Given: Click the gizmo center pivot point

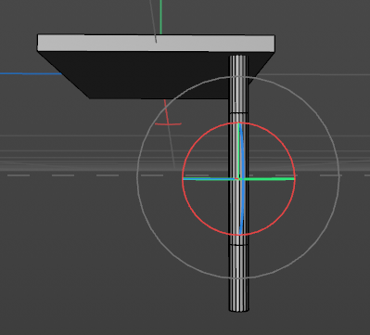Looking at the screenshot, I should [x=238, y=179].
